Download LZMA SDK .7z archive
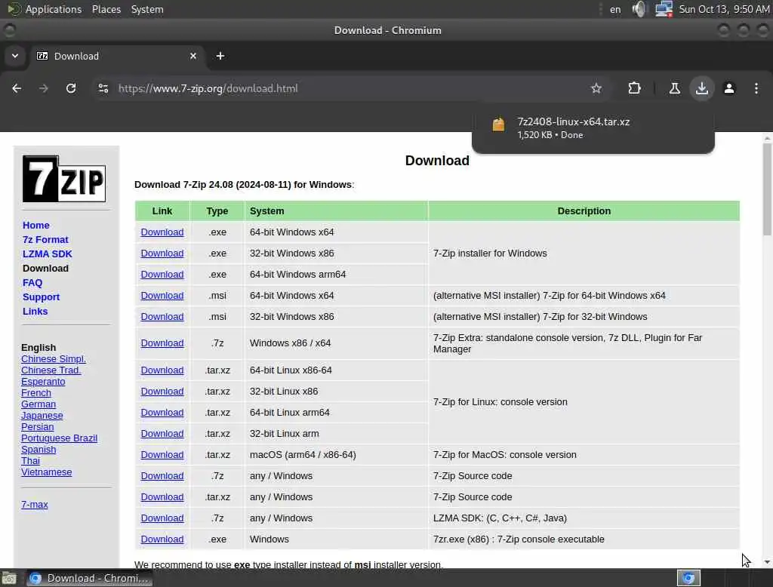 (x=162, y=518)
